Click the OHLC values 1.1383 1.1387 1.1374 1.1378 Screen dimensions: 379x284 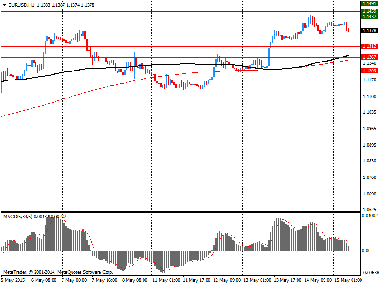tap(65, 5)
